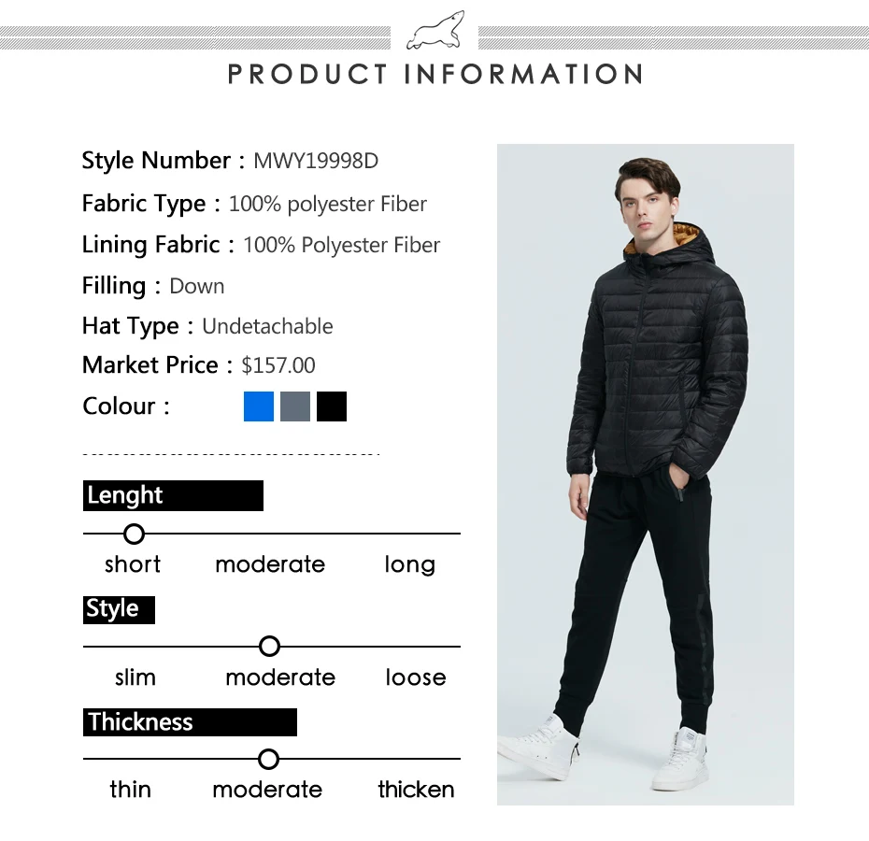Click the black Lenght label bar
Screen dimensions: 869x841
click(x=173, y=495)
